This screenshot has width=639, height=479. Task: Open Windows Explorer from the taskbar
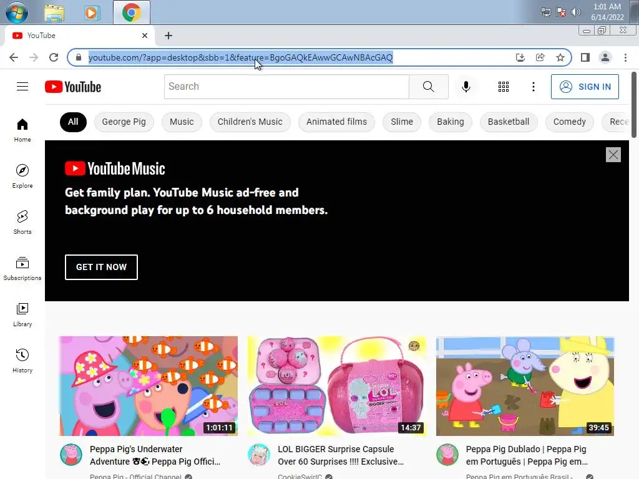54,13
